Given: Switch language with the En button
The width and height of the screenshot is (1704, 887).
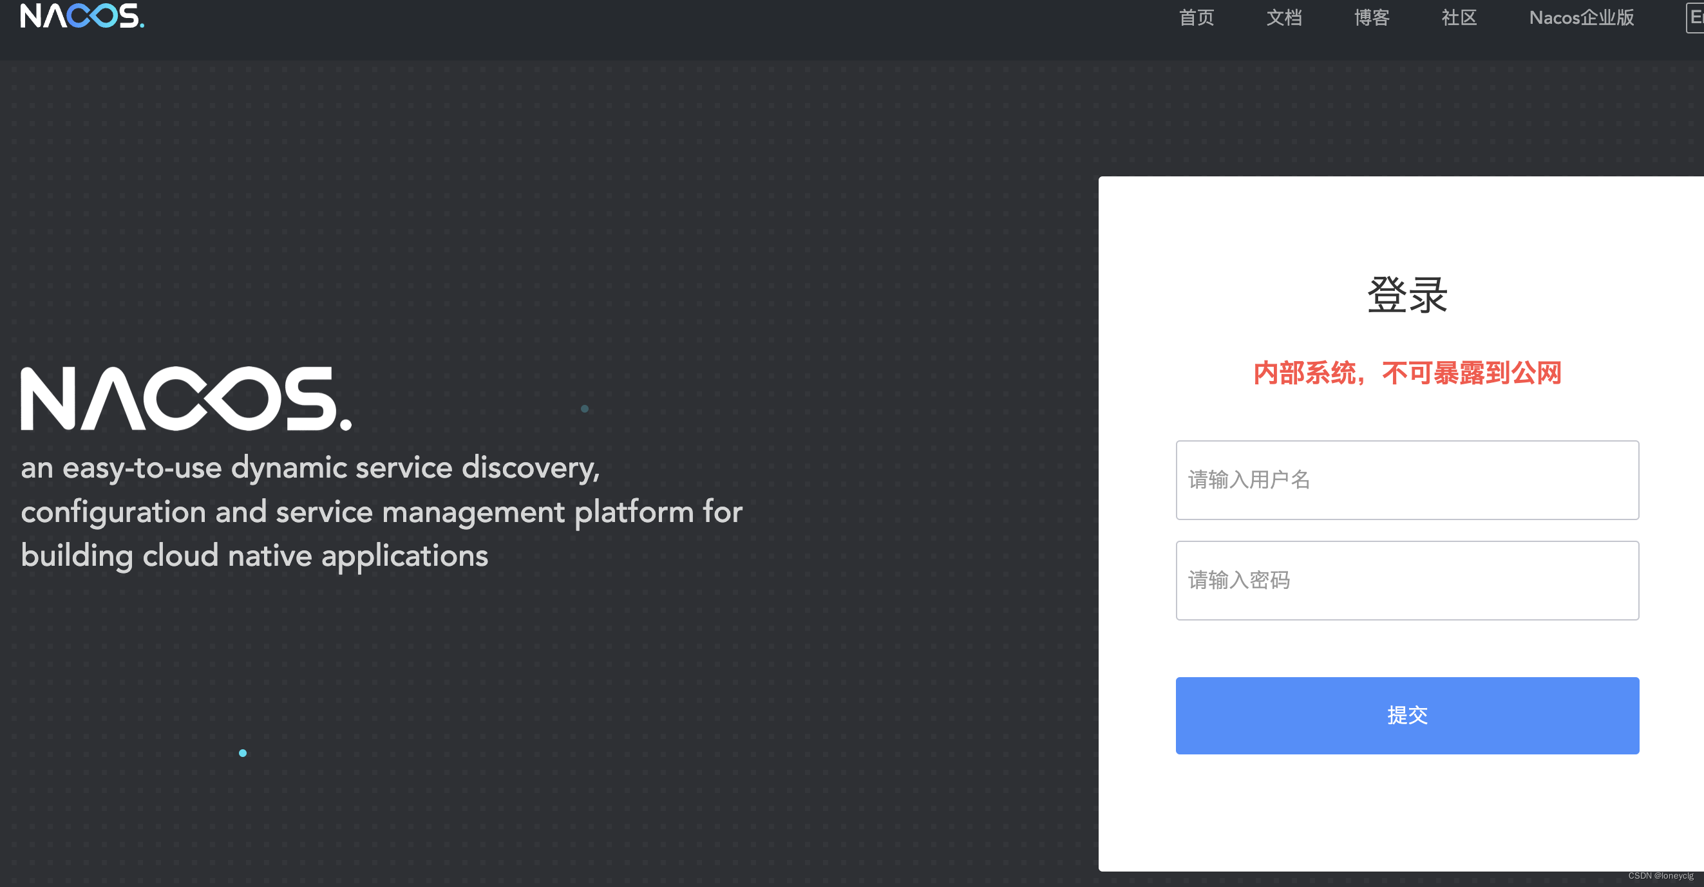Looking at the screenshot, I should [1696, 17].
